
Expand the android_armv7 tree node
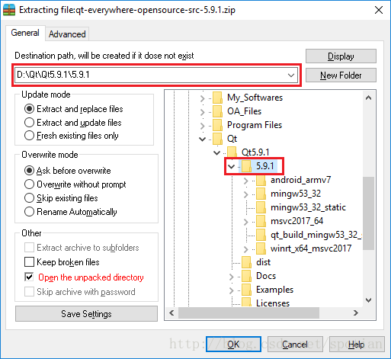click(x=245, y=181)
